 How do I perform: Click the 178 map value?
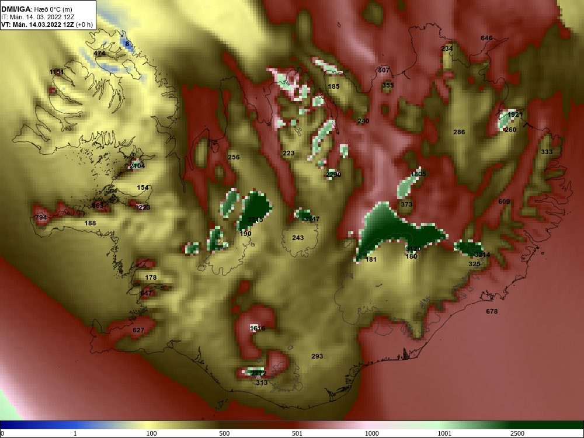151,277
